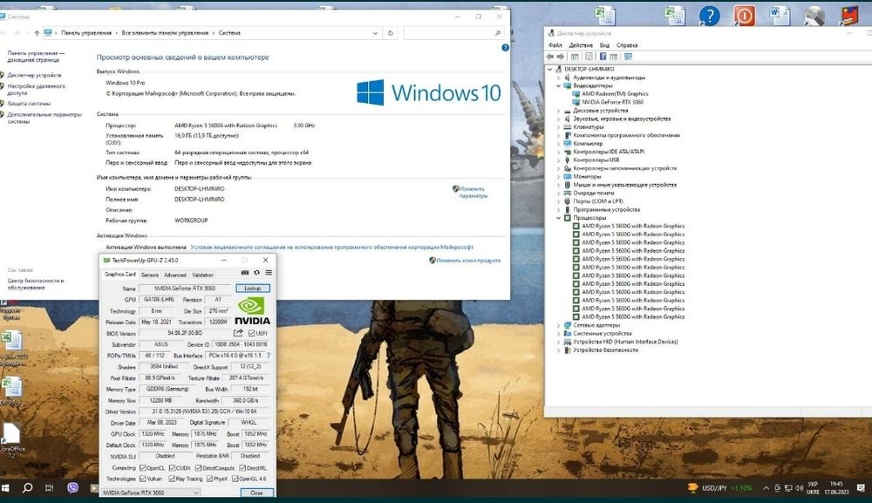Open the notification center icon
Screen dimensions: 872x503
tap(861, 488)
